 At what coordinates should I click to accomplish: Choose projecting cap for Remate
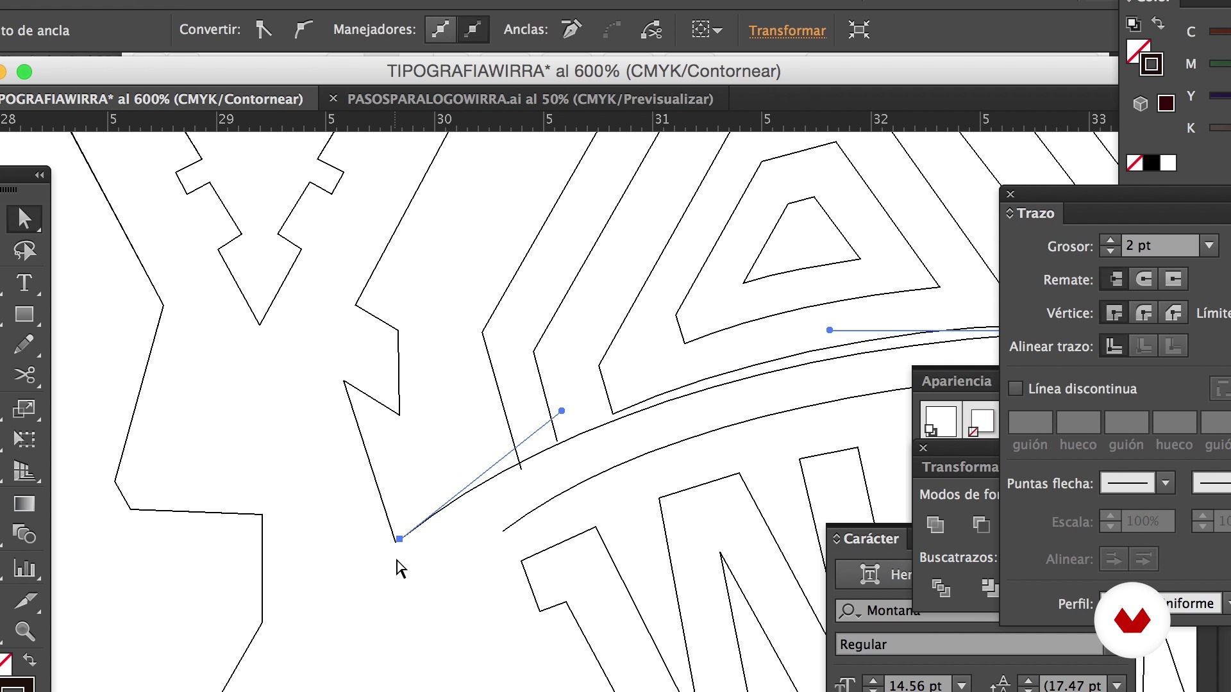click(x=1173, y=279)
